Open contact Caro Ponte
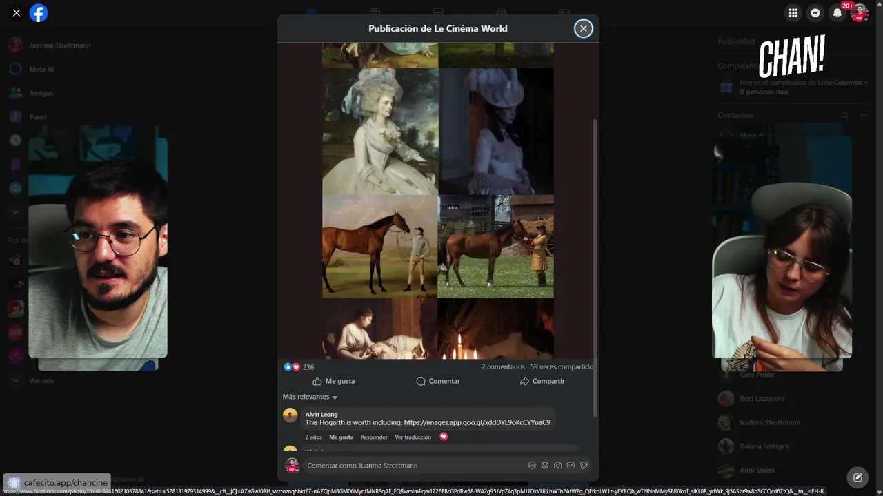The height and width of the screenshot is (496, 883). point(757,375)
